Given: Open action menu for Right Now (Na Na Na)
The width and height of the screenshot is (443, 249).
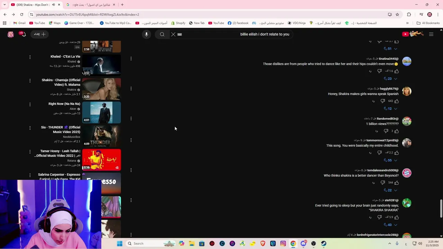Looking at the screenshot, I should [x=30, y=104].
